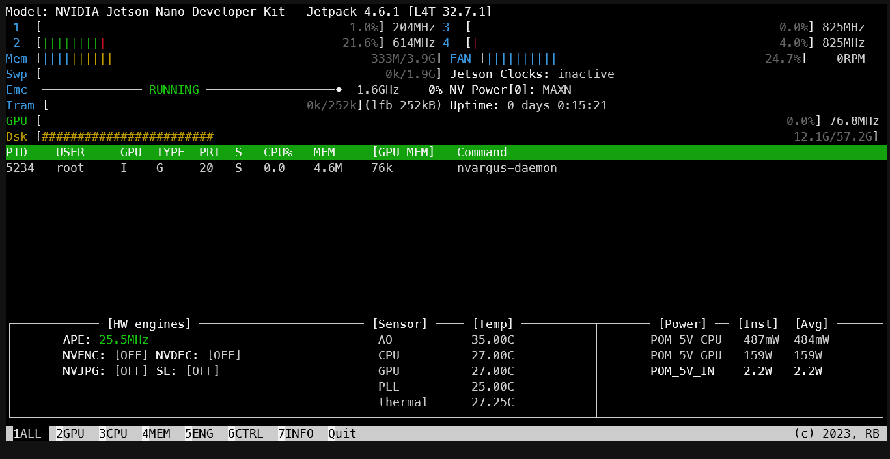Switch to the 4MEM tab
Viewport: 890px width, 459px height.
click(x=156, y=434)
